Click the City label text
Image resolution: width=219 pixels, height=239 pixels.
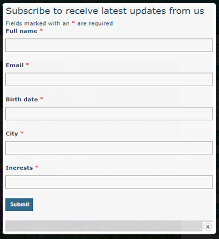(12, 134)
